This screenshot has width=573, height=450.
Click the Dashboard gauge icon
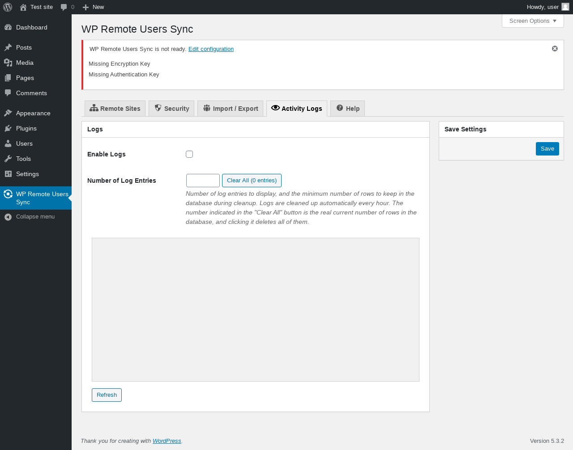[8, 27]
